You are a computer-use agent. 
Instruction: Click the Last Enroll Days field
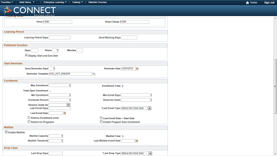tap(60, 108)
